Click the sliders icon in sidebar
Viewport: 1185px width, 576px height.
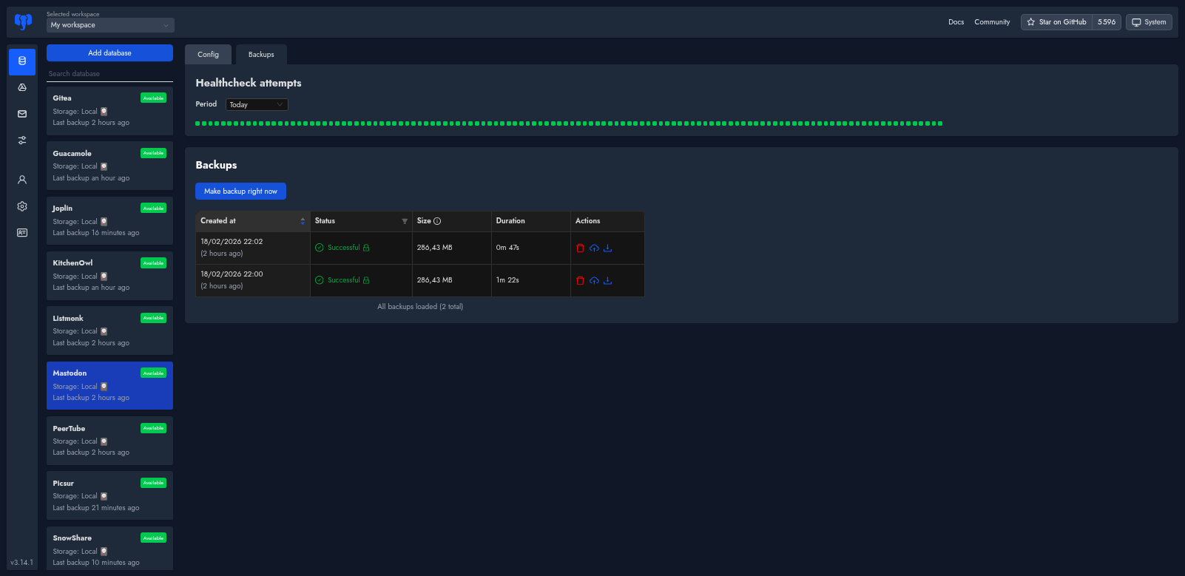tap(22, 140)
